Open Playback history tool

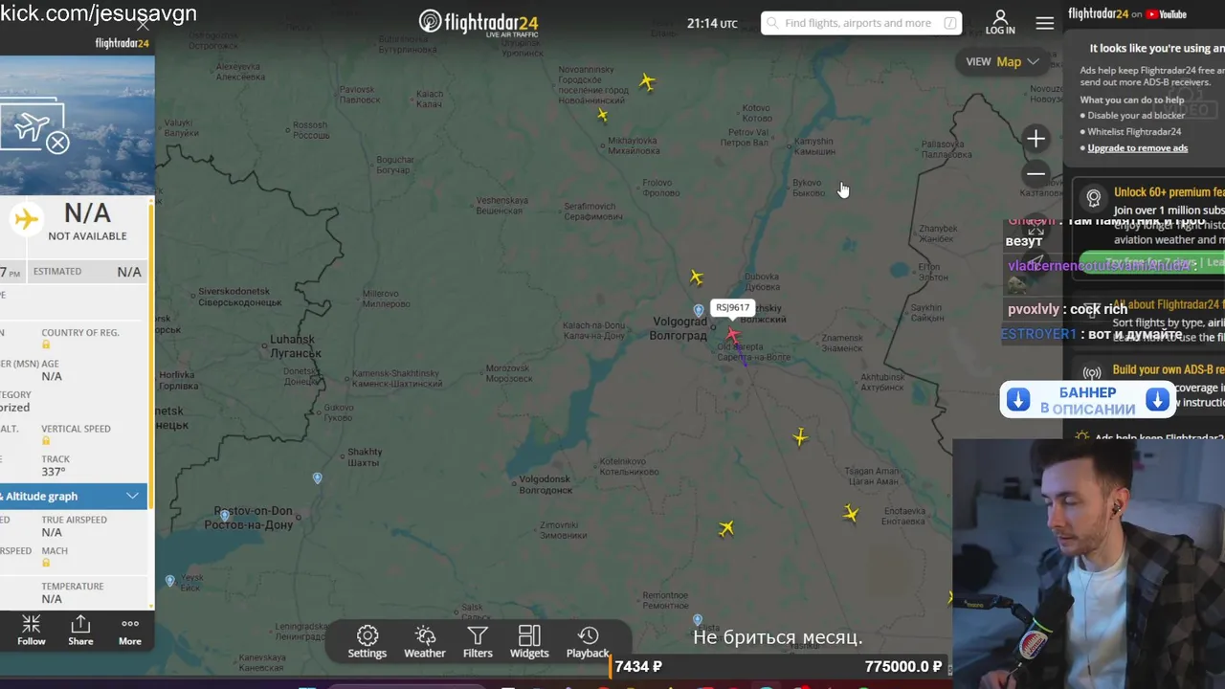tap(588, 642)
